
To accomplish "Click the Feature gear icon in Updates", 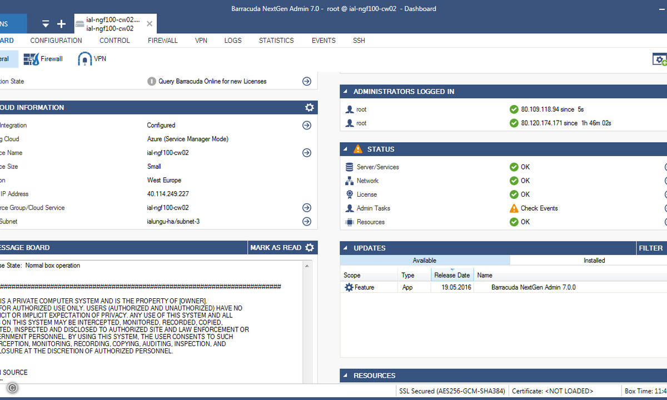I will tap(349, 288).
